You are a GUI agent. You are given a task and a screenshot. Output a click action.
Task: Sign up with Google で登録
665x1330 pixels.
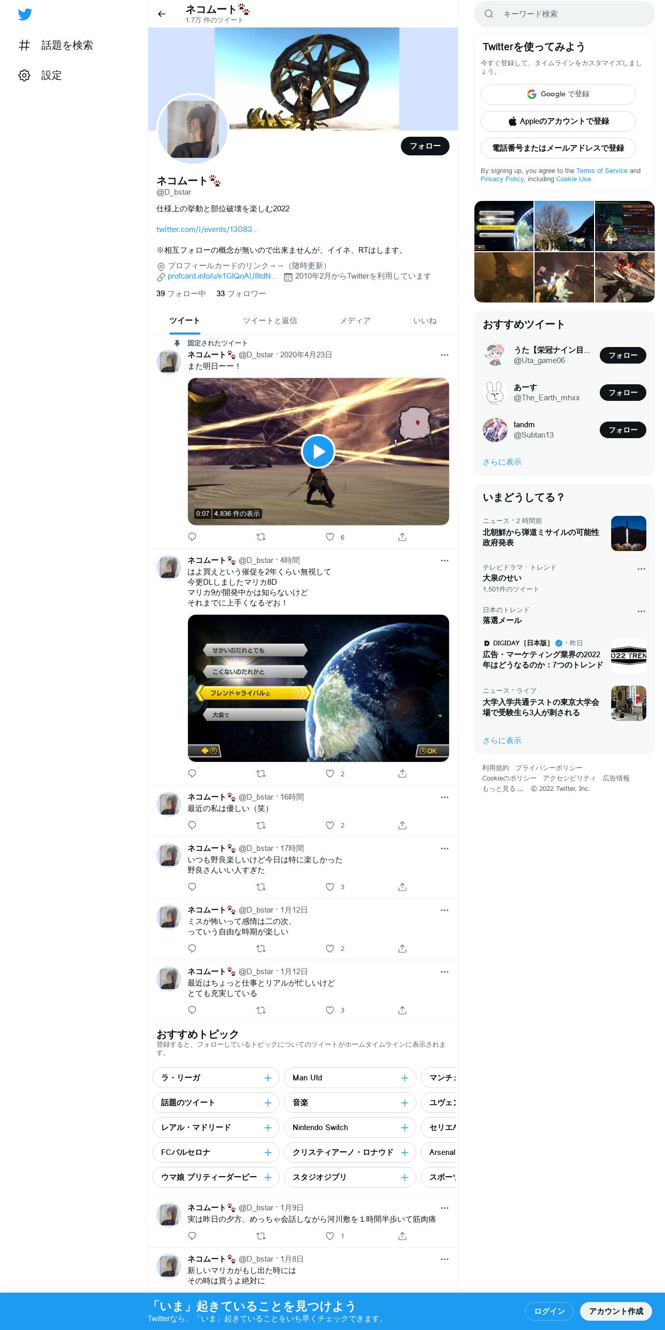pos(558,94)
